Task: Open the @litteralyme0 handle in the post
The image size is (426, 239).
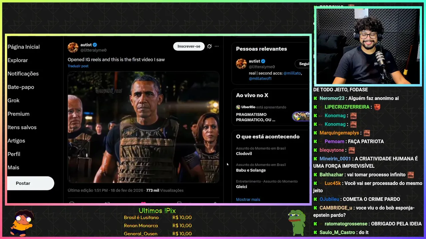Action: click(x=94, y=50)
